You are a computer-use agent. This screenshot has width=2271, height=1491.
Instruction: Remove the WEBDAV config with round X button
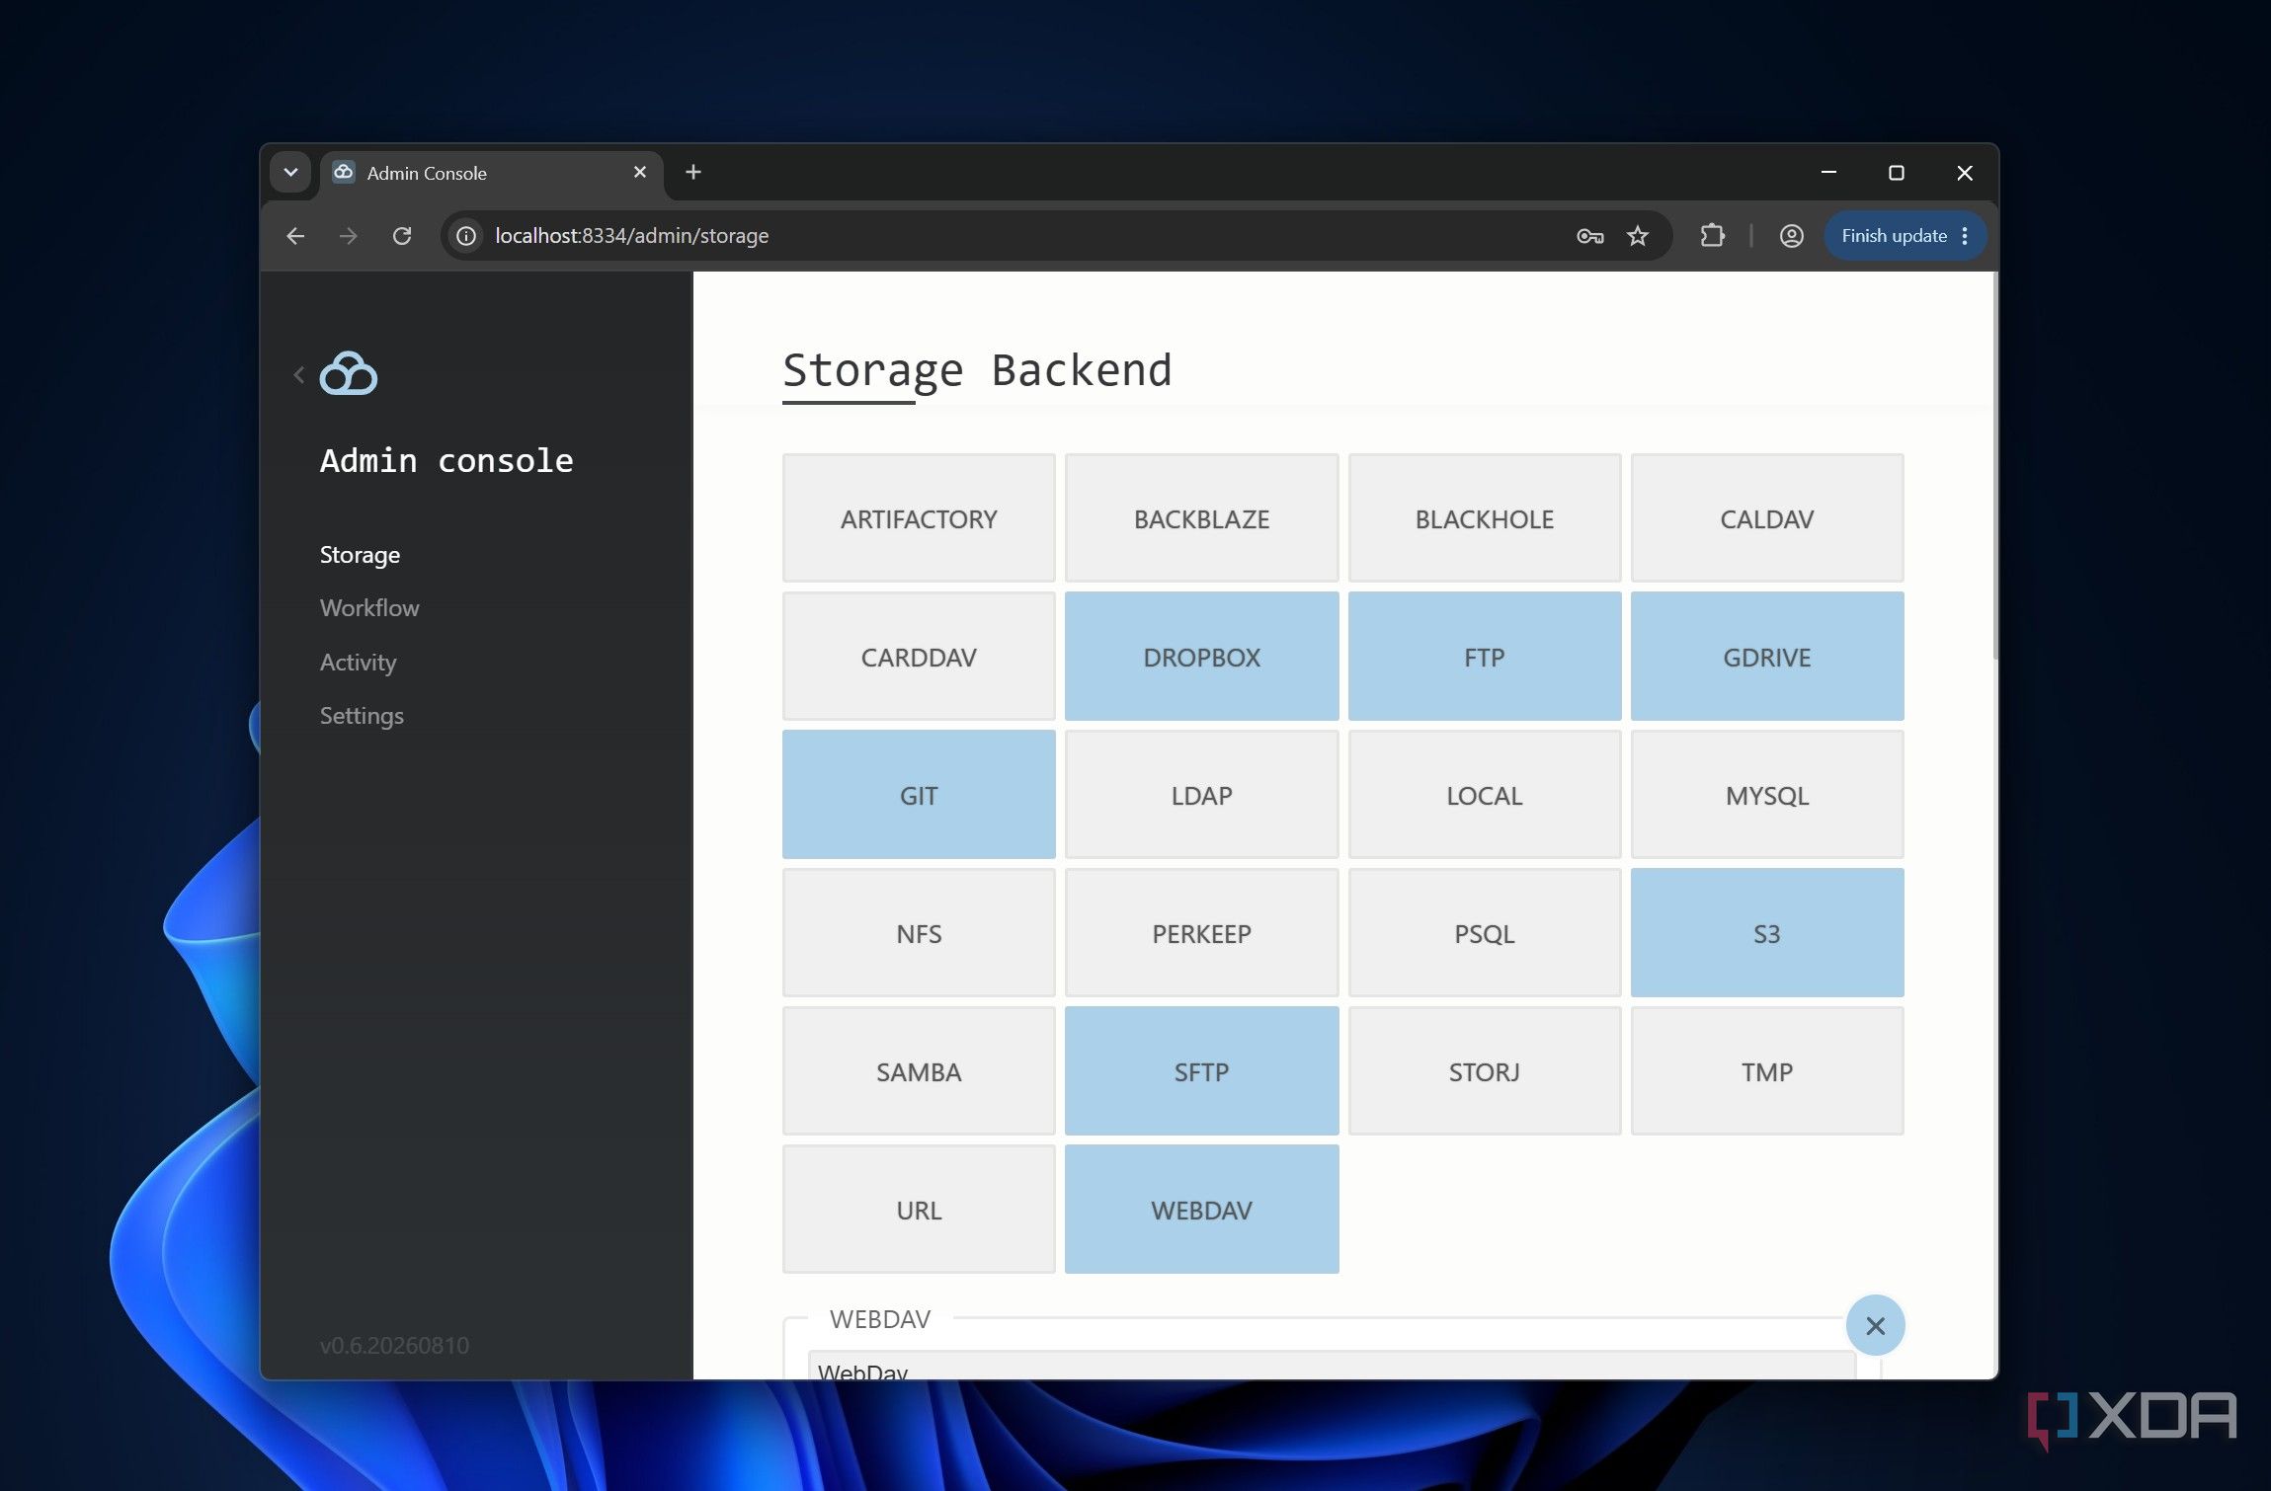pos(1875,1325)
